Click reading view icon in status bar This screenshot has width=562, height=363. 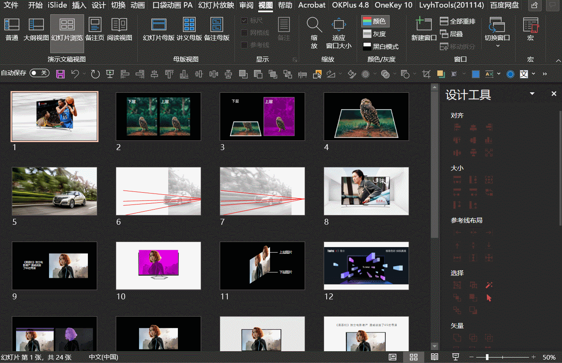coord(434,357)
